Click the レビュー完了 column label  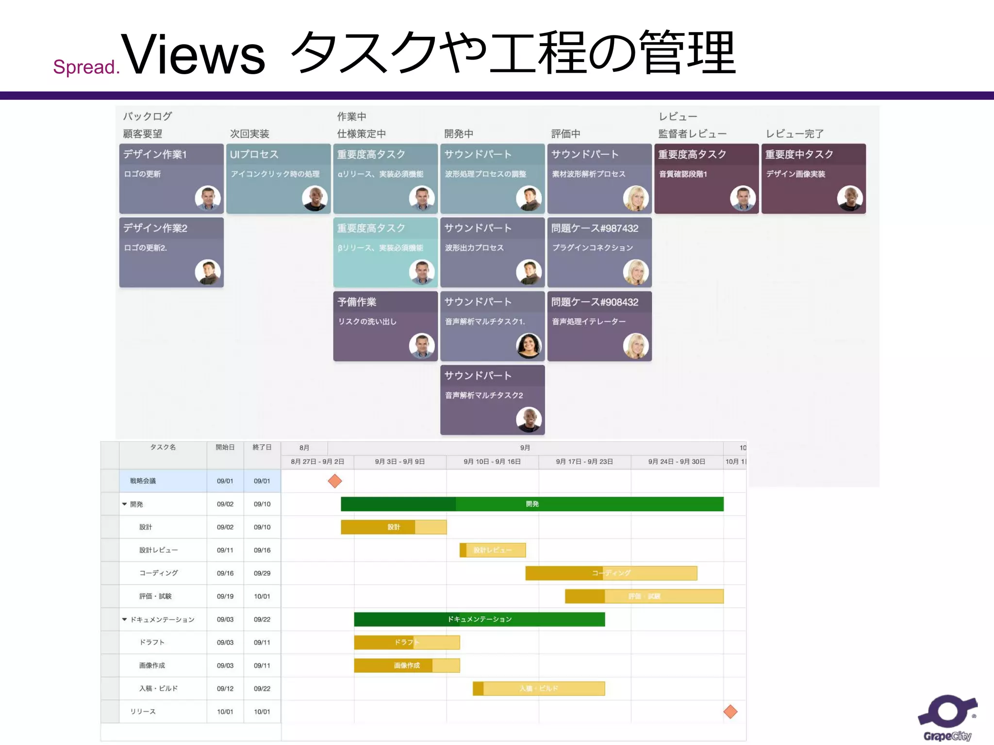pos(795,133)
